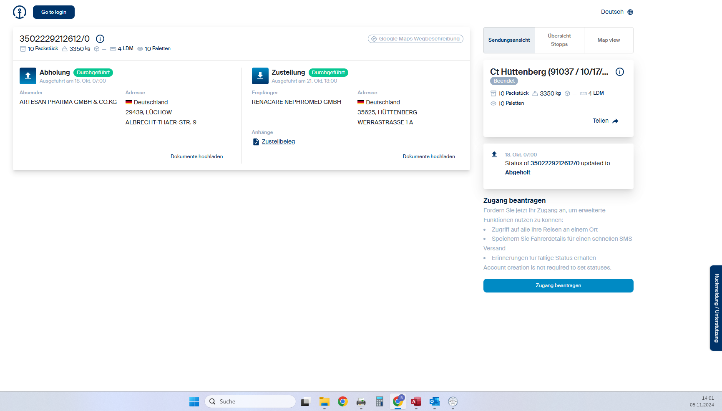This screenshot has height=411, width=722.
Task: Switch to the Übersicht Stopps tab
Action: (x=559, y=40)
